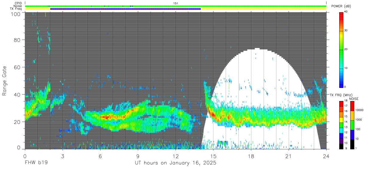The image size is (367, 169).
Task: Click the green Noise strip above the plot
Action: point(176,6)
